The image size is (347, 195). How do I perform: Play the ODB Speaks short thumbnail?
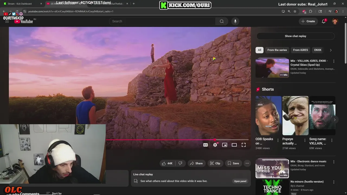tap(268, 116)
